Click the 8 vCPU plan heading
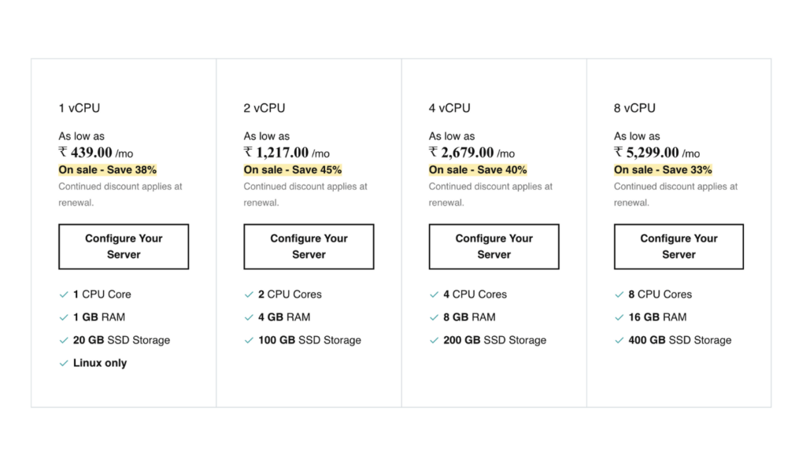 634,108
